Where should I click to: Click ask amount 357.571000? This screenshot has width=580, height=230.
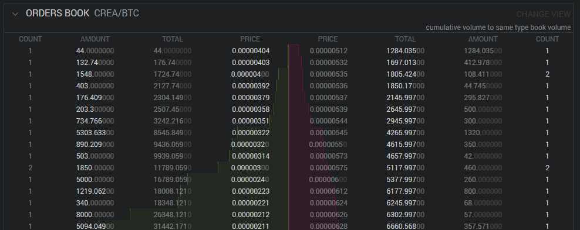pyautogui.click(x=483, y=226)
